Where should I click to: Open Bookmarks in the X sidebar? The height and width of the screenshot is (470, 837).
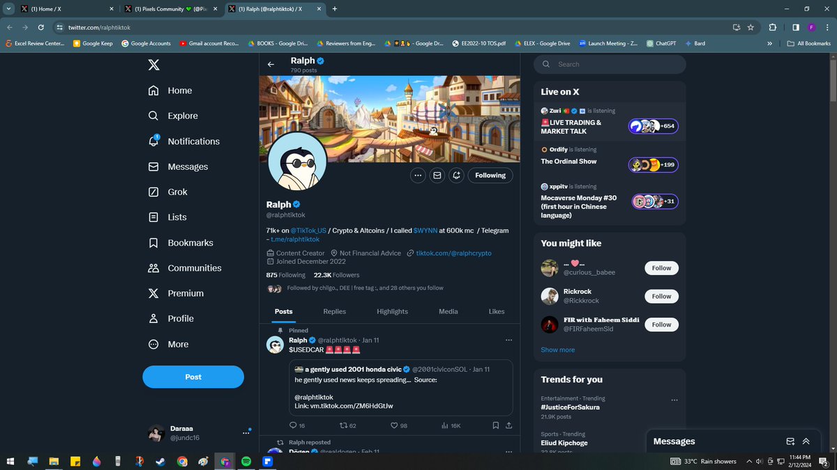click(x=181, y=243)
